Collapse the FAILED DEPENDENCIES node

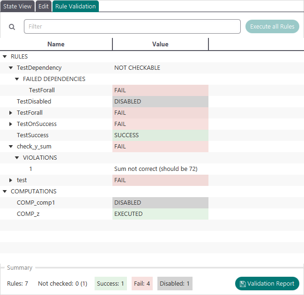17,79
